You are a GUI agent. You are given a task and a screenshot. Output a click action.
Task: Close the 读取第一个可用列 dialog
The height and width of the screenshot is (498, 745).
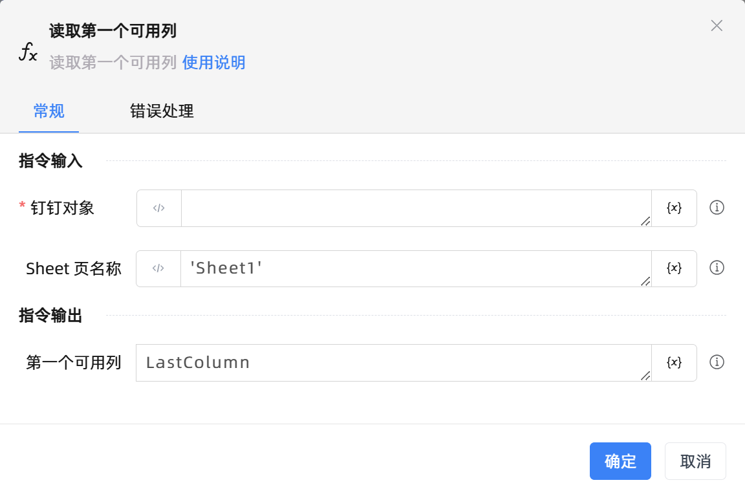click(x=717, y=26)
